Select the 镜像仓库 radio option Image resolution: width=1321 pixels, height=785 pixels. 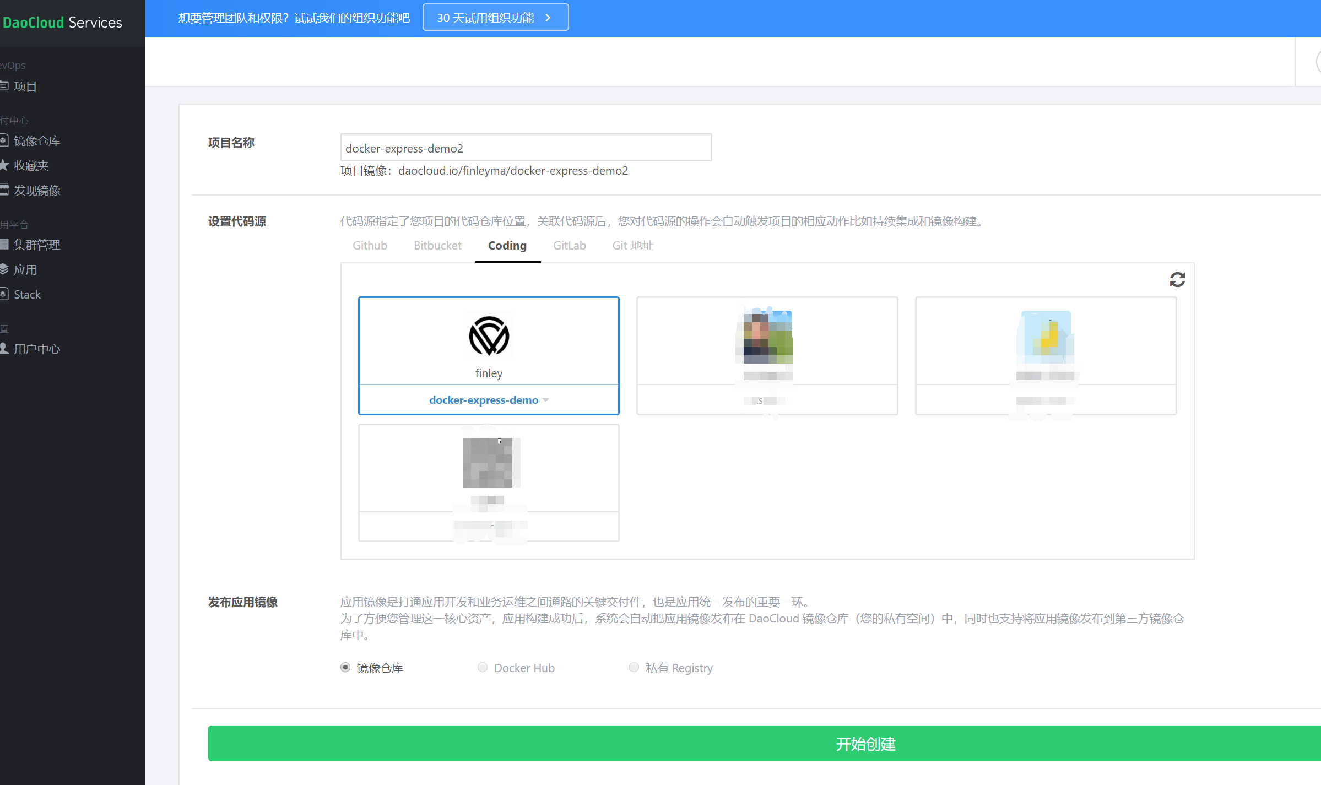coord(345,668)
